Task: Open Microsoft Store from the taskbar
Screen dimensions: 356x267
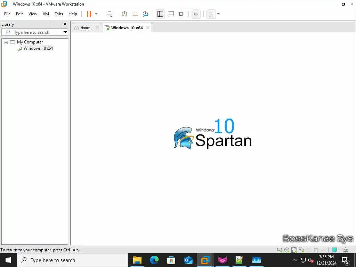Action: (171, 260)
